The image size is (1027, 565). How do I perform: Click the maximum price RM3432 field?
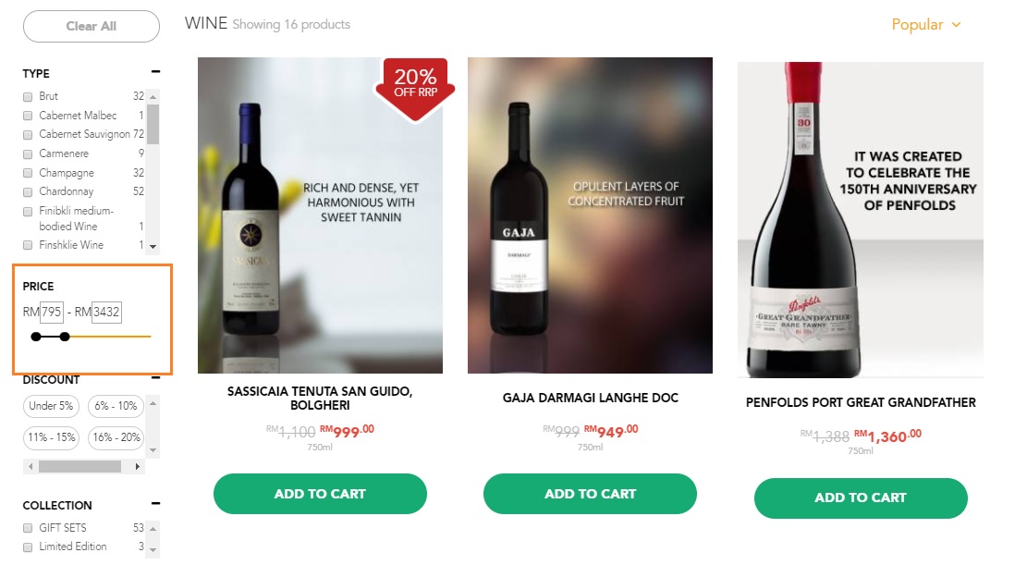107,312
